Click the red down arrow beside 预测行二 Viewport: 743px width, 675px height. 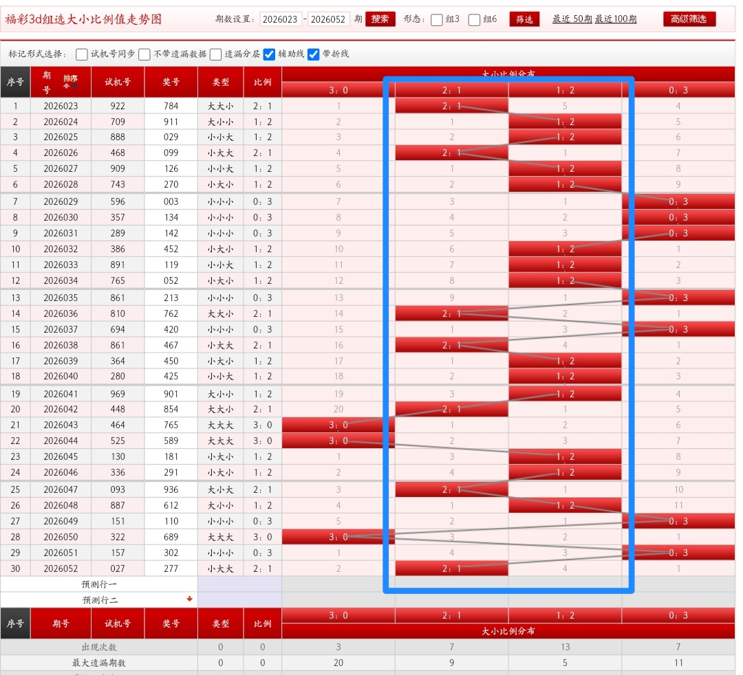pyautogui.click(x=189, y=599)
